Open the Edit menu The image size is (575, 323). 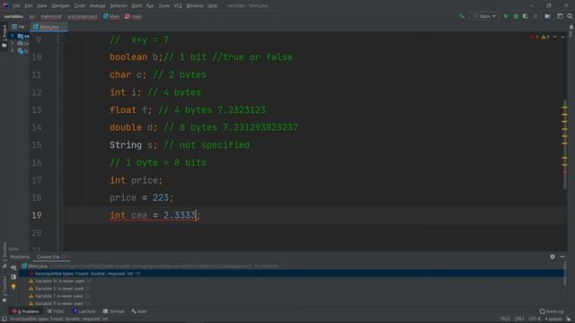pyautogui.click(x=28, y=6)
